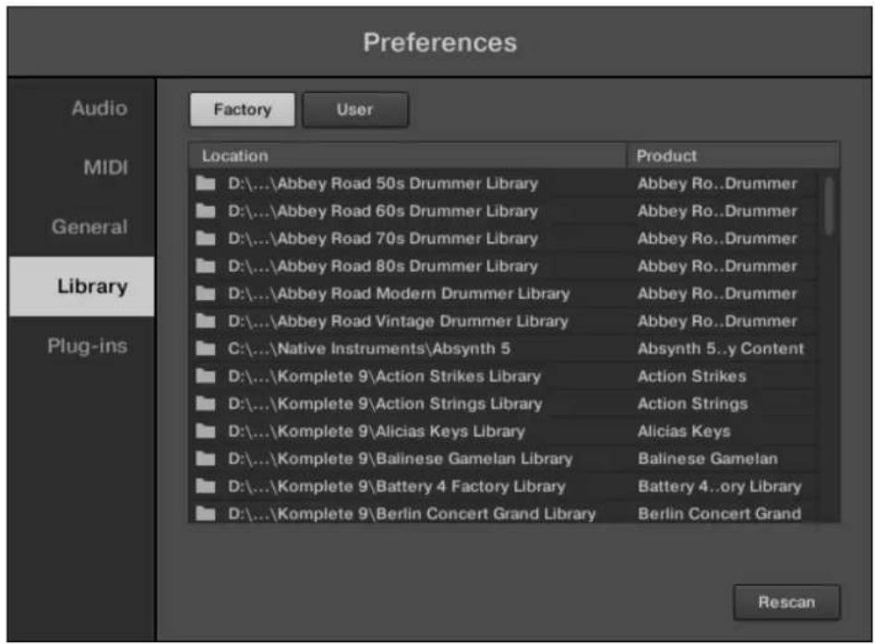Select path 'Komplete 9\Action Strikes Library'
This screenshot has height=644, width=875.
[x=385, y=376]
